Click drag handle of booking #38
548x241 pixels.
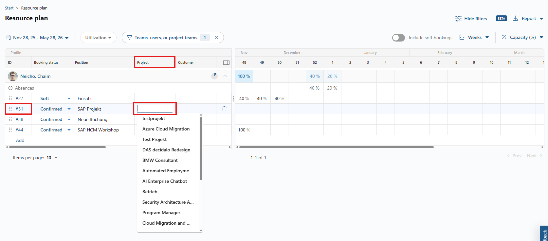[x=10, y=119]
